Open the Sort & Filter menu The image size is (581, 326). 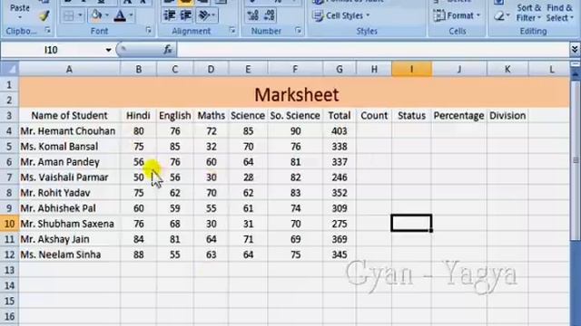[x=528, y=13]
